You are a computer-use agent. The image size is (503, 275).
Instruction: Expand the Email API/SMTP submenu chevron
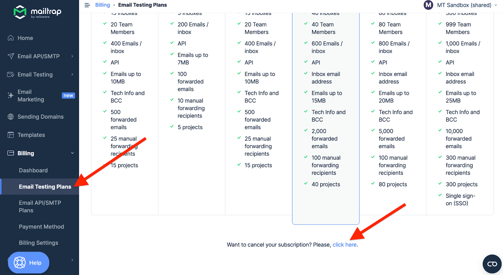pos(72,56)
